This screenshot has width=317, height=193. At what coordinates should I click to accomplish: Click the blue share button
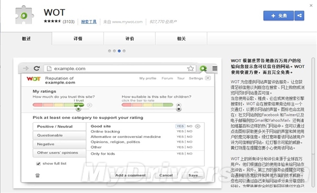pos(299,15)
